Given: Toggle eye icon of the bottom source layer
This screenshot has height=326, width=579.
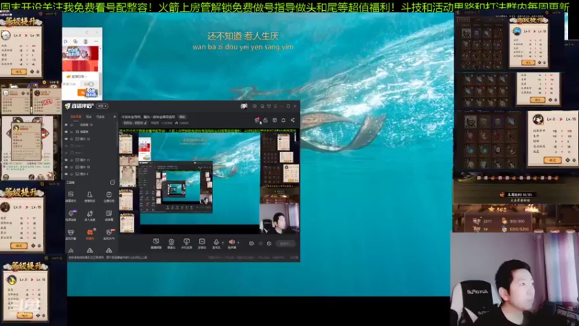Looking at the screenshot, I should [67, 174].
